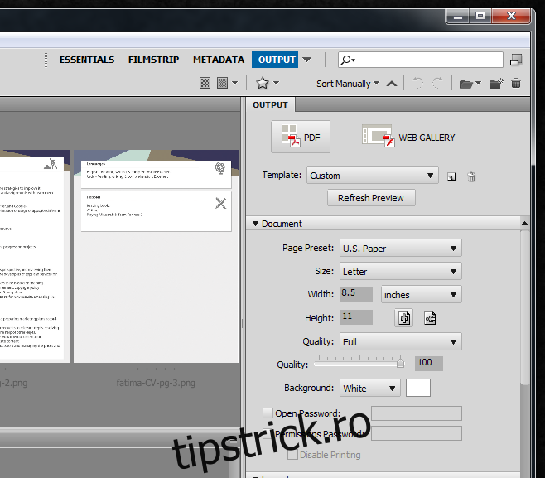The image size is (545, 478).
Task: Click the Height value field
Action: pos(356,317)
